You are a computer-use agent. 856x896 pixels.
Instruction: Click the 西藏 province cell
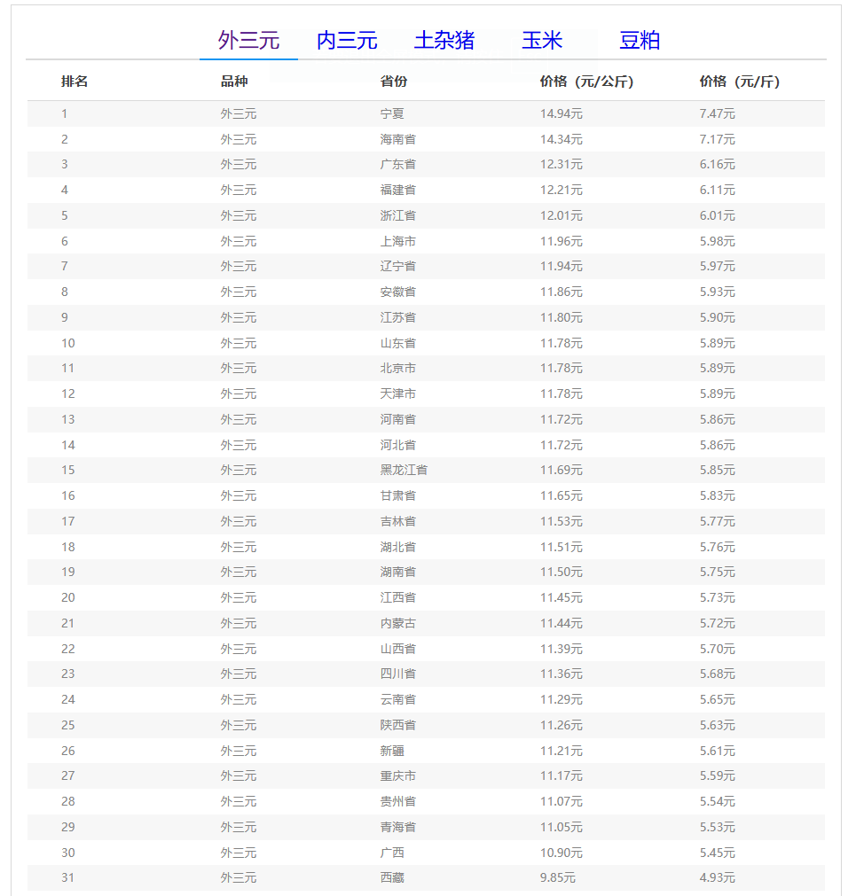point(392,877)
